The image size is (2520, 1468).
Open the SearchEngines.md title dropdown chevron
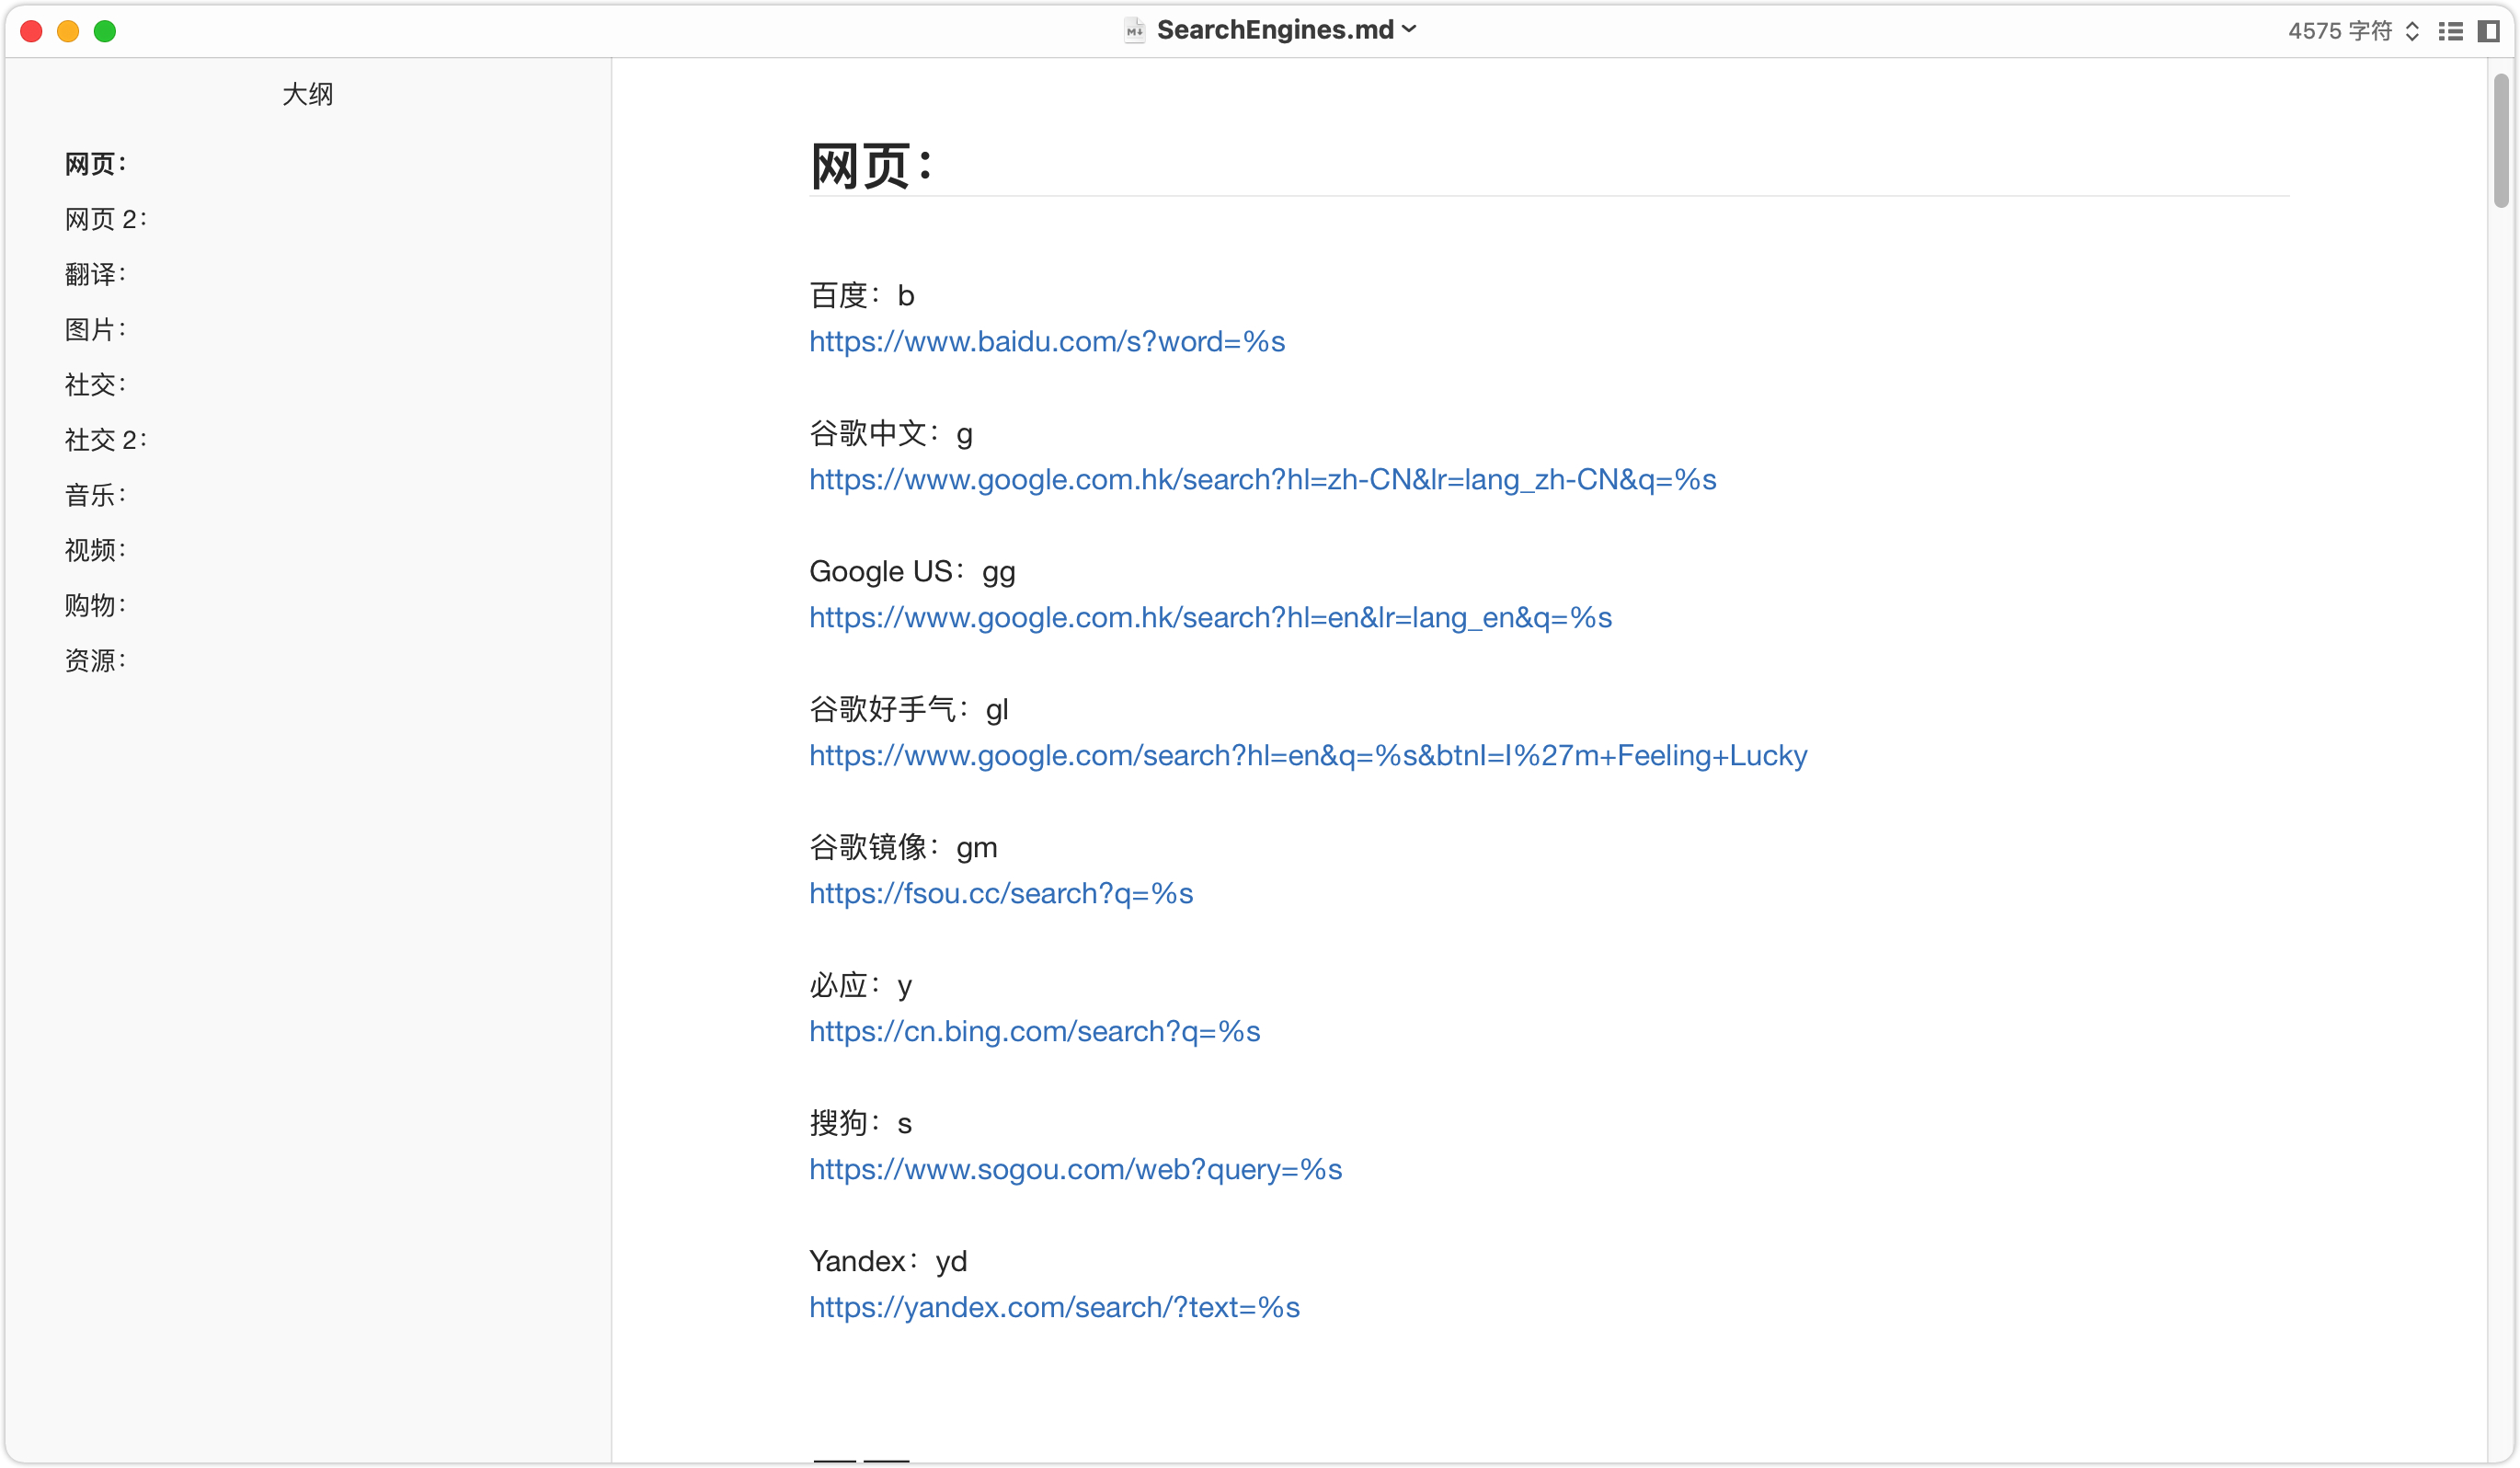pos(1409,29)
